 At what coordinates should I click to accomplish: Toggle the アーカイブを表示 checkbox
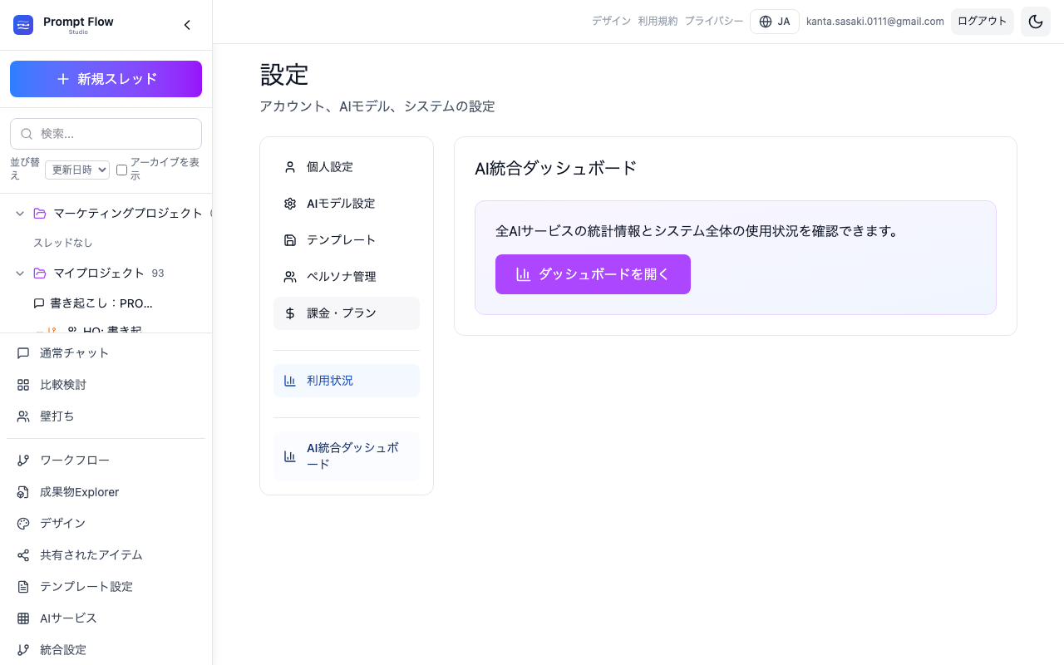coord(121,170)
